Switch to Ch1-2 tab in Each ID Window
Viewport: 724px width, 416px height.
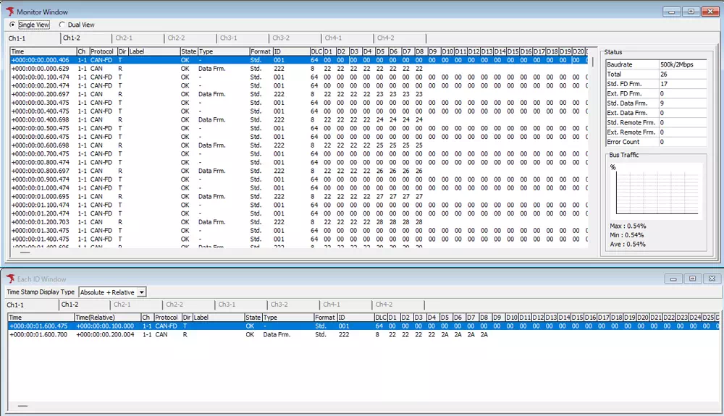pos(70,305)
